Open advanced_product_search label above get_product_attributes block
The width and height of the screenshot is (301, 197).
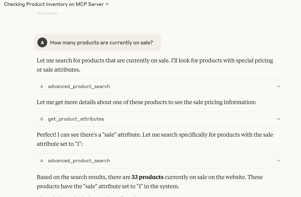[79, 86]
